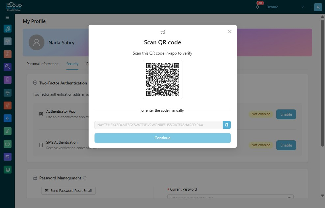
Task: Open the orange circular target sidebar icon
Action: [8, 54]
